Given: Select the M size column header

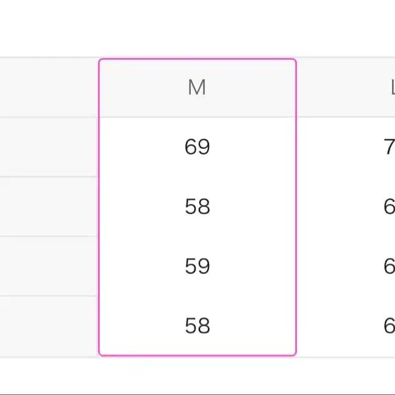Looking at the screenshot, I should coord(197,88).
